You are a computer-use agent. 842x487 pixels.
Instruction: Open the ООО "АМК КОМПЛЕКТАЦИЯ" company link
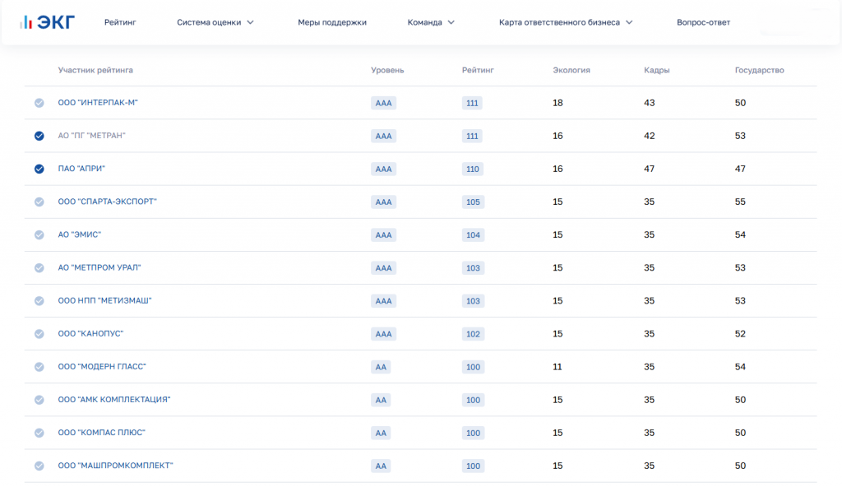(114, 399)
